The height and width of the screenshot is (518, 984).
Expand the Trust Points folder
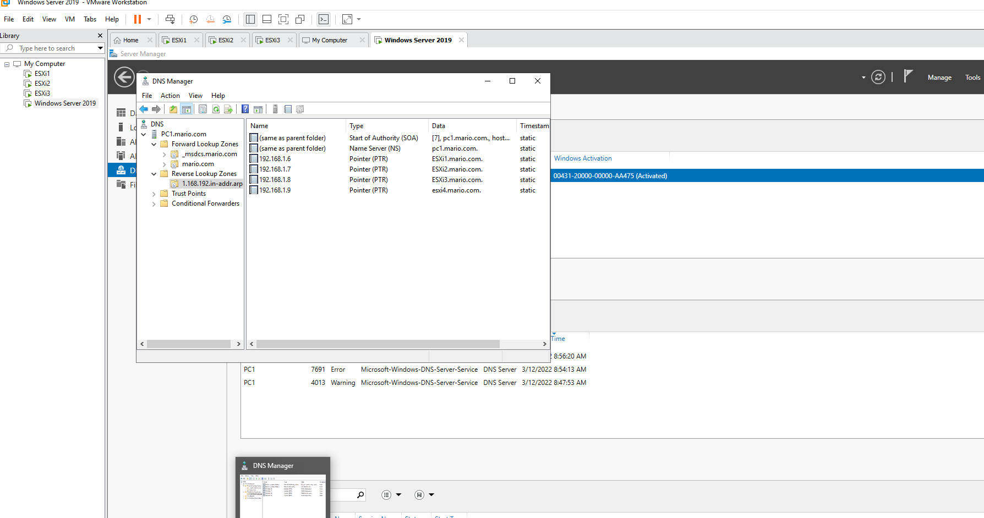click(x=154, y=194)
